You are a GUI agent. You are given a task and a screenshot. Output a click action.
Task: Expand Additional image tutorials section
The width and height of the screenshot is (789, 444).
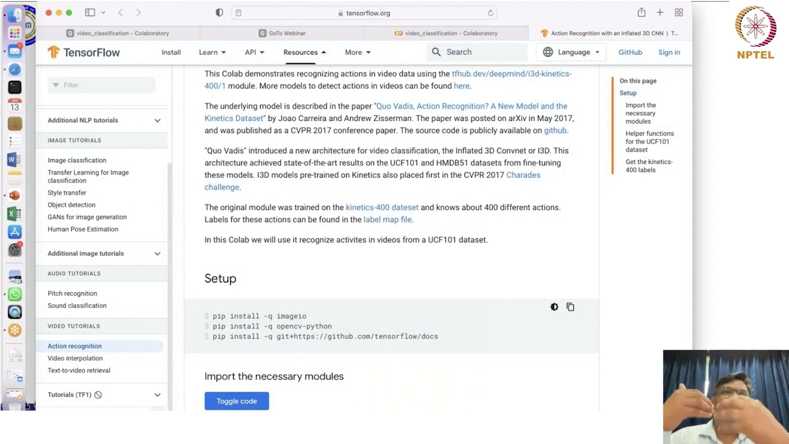pos(157,253)
